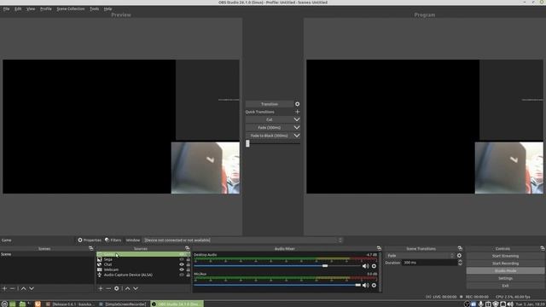Click Start Recording in Controls
The image size is (546, 307).
[505, 264]
